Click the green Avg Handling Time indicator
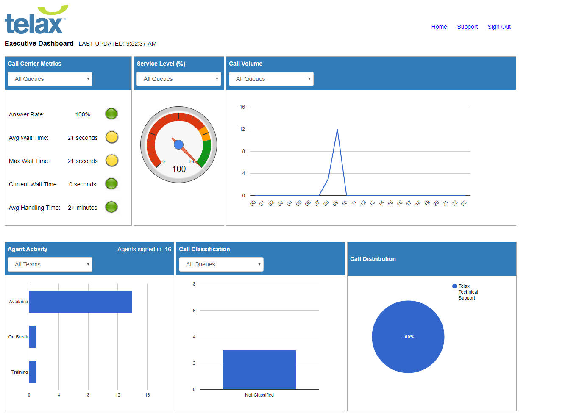Screen dimensions: 579x416 (x=111, y=207)
